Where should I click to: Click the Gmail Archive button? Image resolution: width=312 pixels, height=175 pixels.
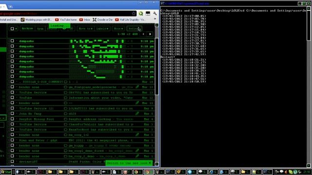[x=27, y=29]
